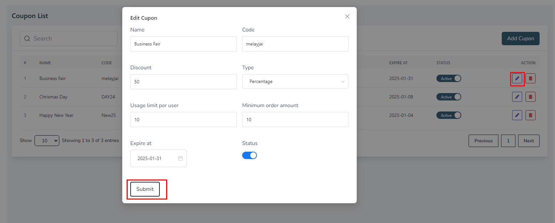Screen dimensions: 555x223
Task: Click the Chrismas Day name cell
Action: (x=53, y=97)
